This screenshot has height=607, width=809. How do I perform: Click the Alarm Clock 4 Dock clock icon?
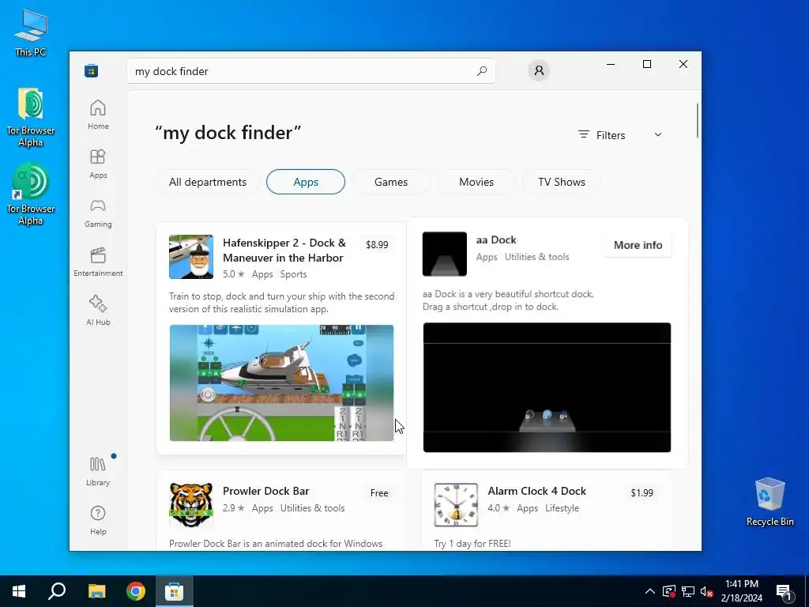456,505
